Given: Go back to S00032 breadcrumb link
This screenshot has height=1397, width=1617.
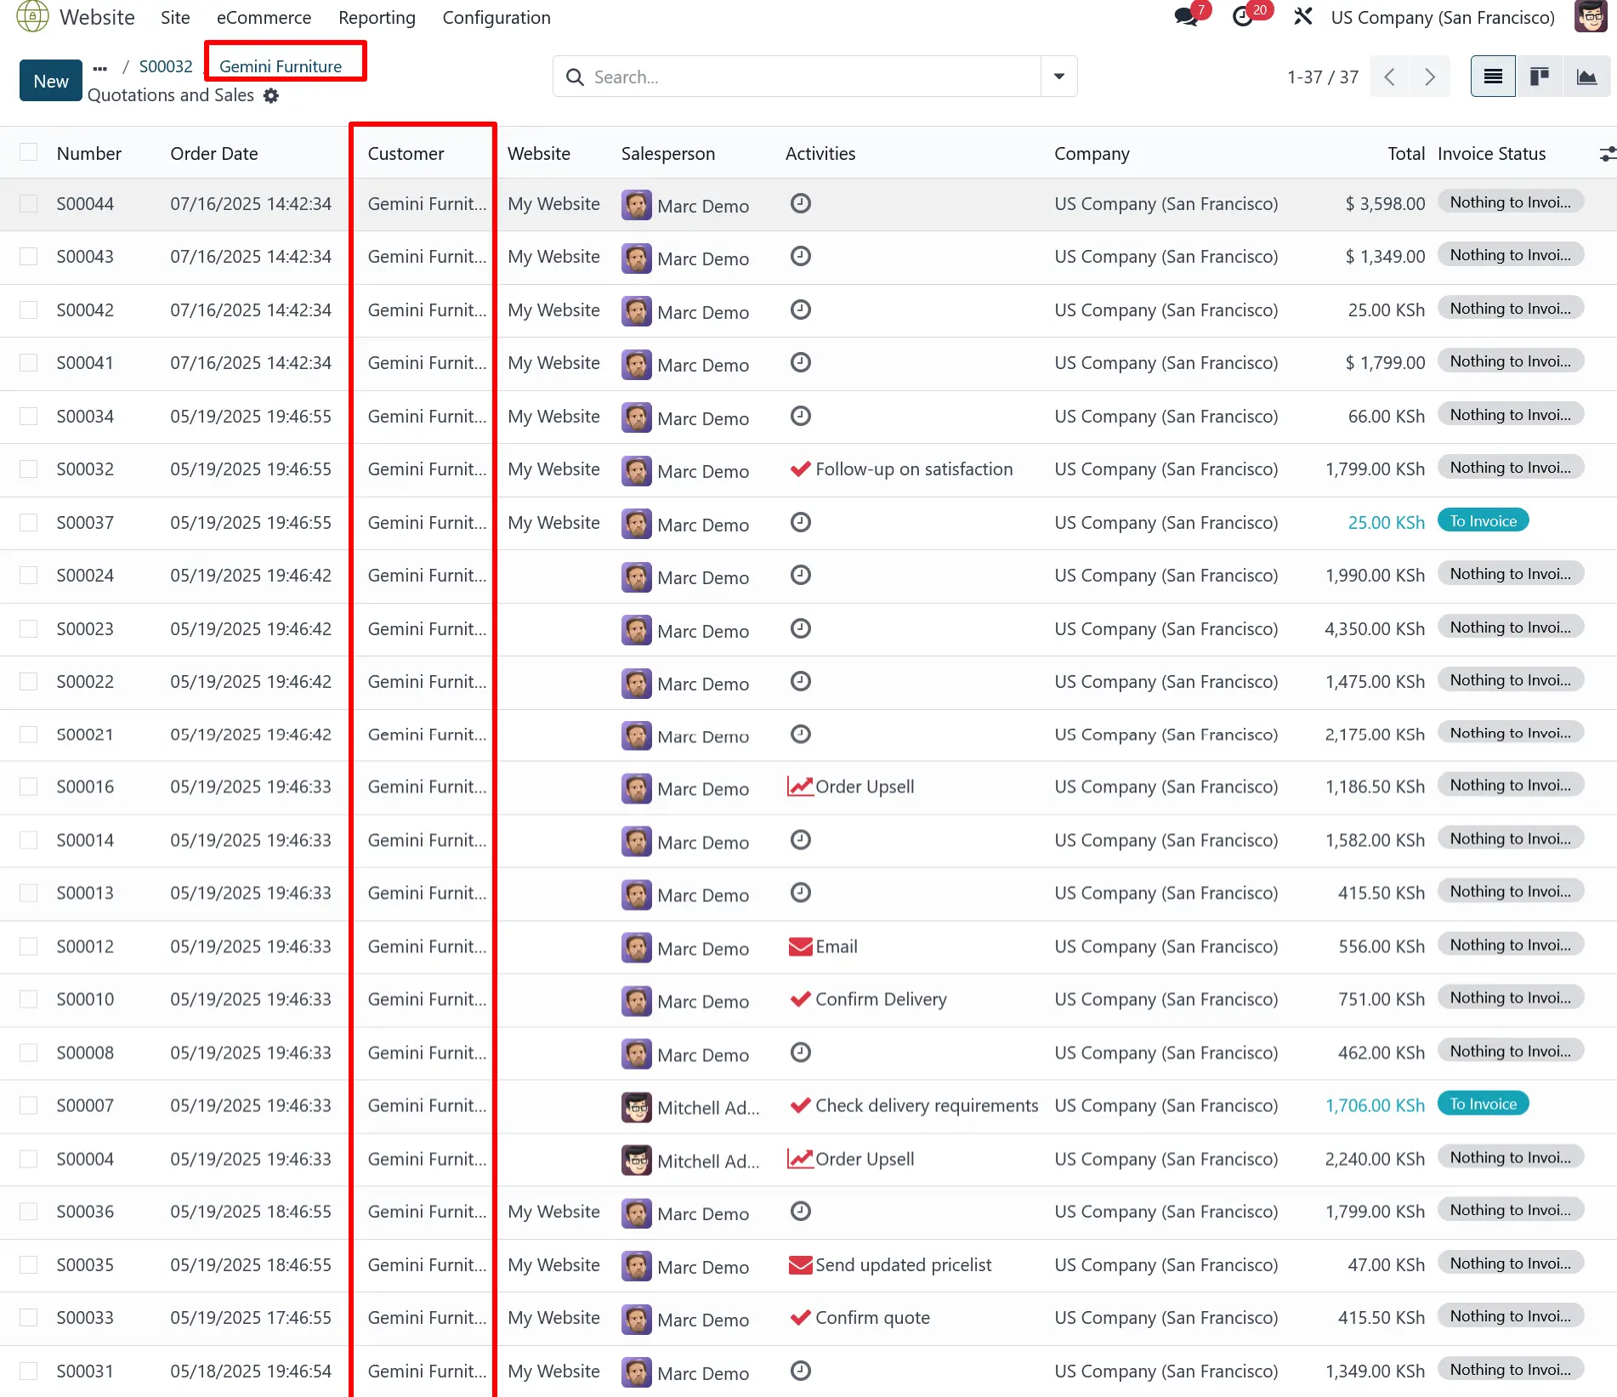Looking at the screenshot, I should (166, 66).
